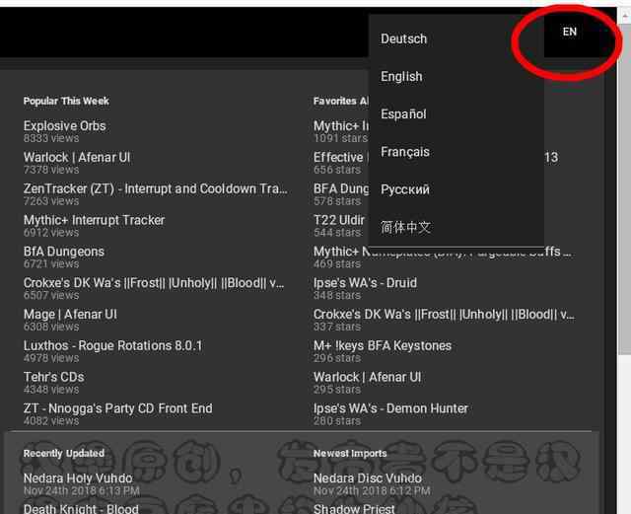Image resolution: width=631 pixels, height=514 pixels.
Task: Open Crokxe's DK Wa's with 337 stars
Action: tap(444, 314)
